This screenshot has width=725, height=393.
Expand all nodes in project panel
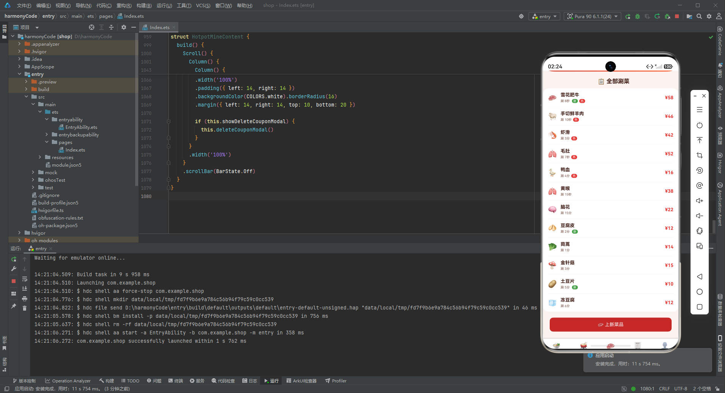(x=101, y=27)
